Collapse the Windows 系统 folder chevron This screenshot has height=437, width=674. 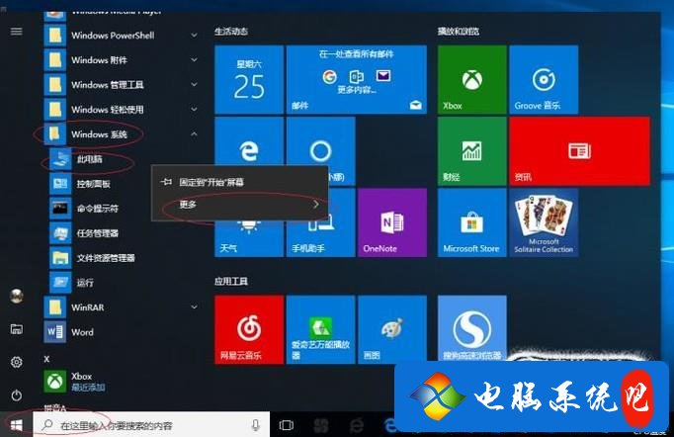point(194,134)
